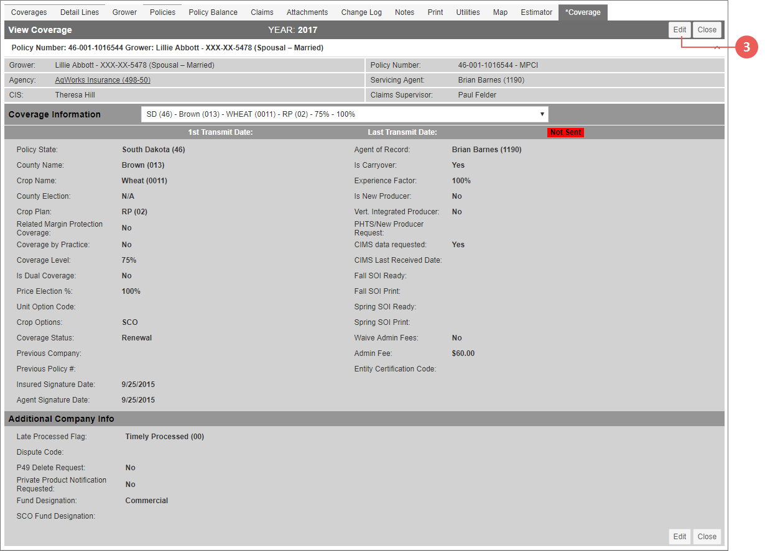This screenshot has width=765, height=551.
Task: Click the red Not Sent status badge
Action: pos(565,132)
